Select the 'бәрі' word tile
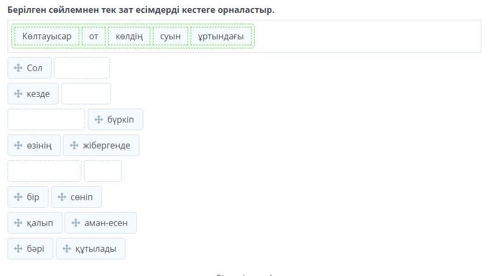The image size is (490, 276). tap(30, 249)
